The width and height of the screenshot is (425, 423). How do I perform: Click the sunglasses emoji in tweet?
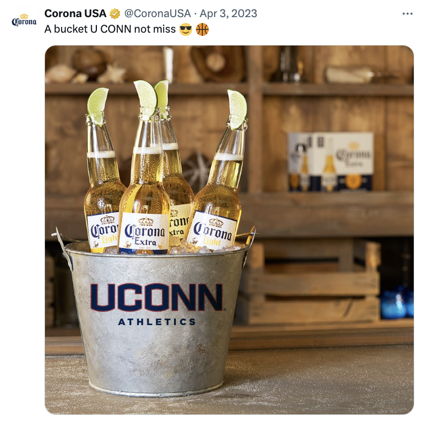click(x=186, y=29)
